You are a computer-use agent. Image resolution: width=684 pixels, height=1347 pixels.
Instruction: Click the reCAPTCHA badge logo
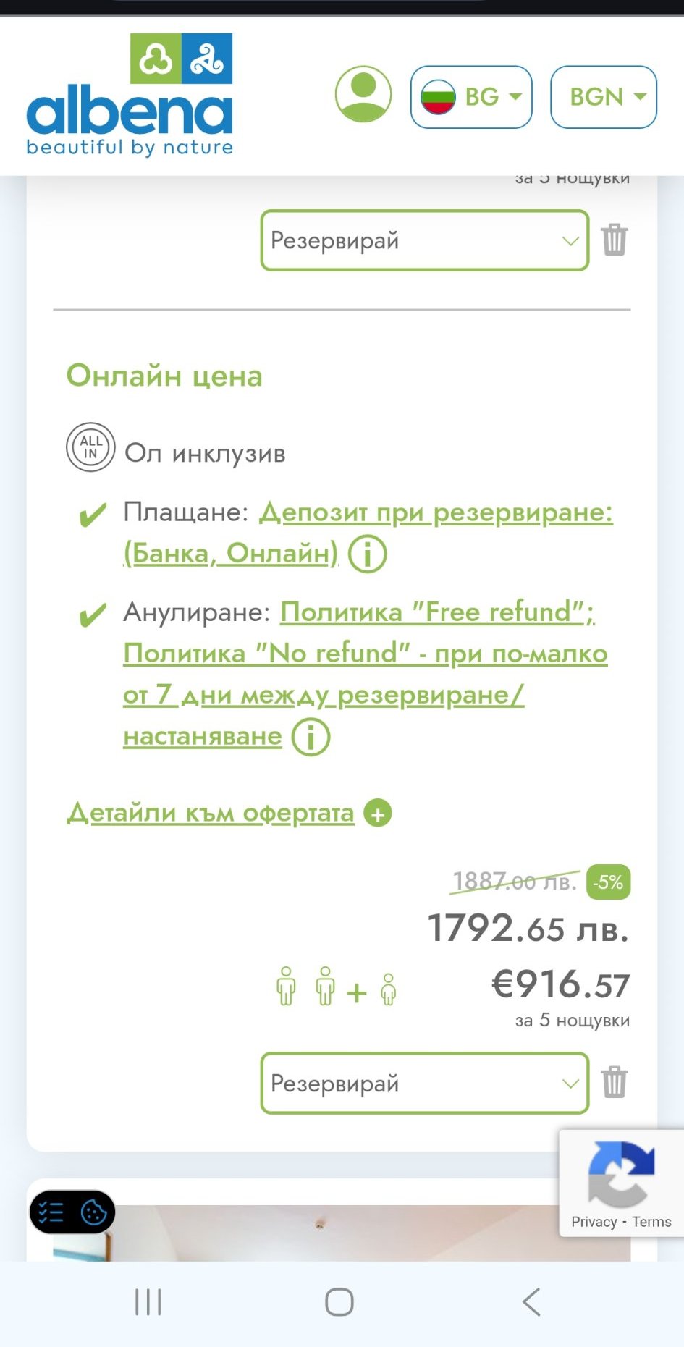621,1173
